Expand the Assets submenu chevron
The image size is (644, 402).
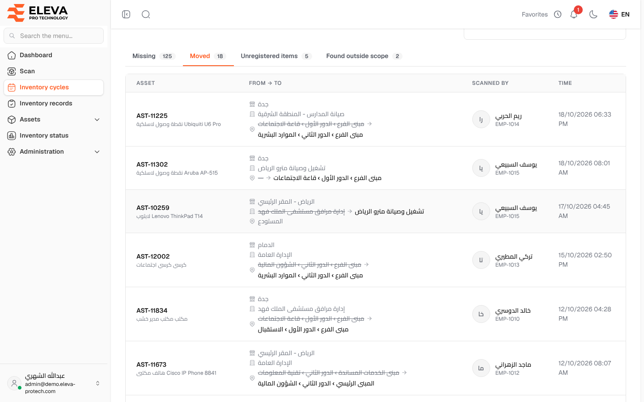click(x=97, y=120)
